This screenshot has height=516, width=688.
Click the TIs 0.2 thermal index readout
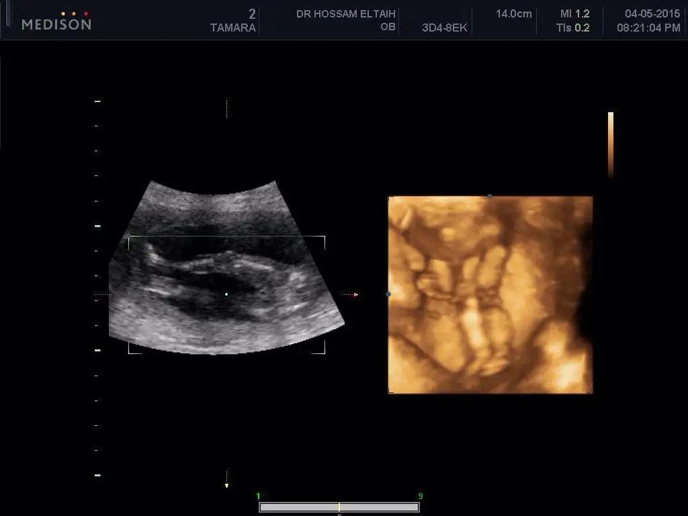[x=573, y=28]
